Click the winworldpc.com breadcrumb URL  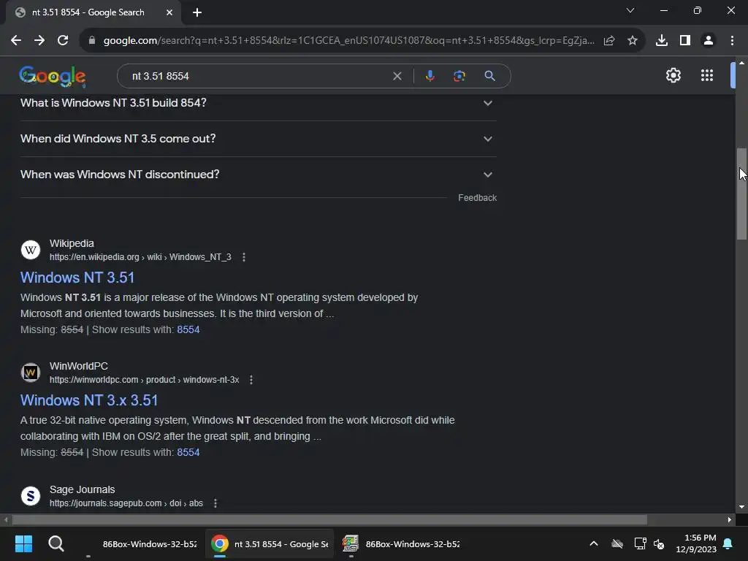tap(144, 380)
